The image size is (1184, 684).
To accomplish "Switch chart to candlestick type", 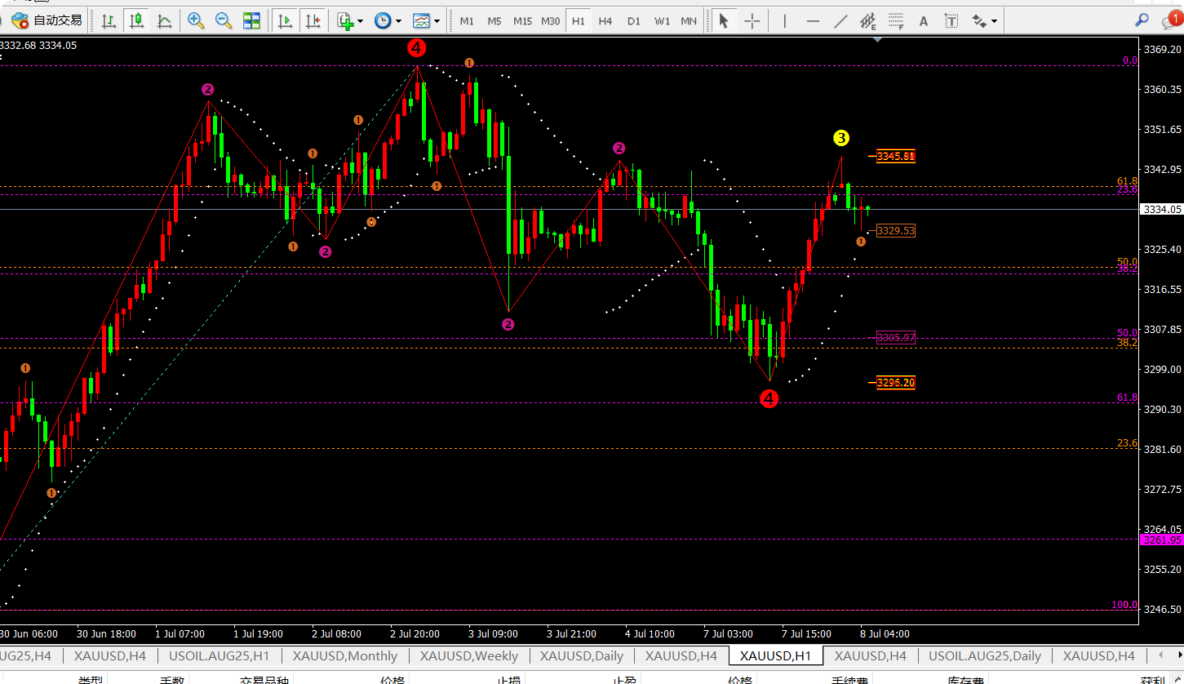I will 136,20.
